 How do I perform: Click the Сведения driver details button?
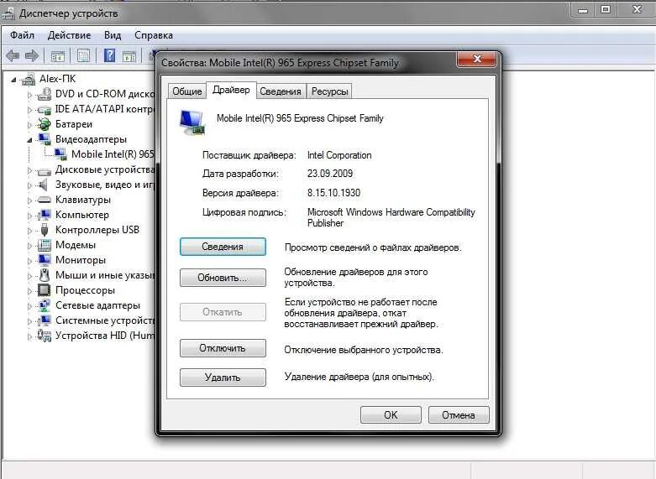pyautogui.click(x=223, y=247)
